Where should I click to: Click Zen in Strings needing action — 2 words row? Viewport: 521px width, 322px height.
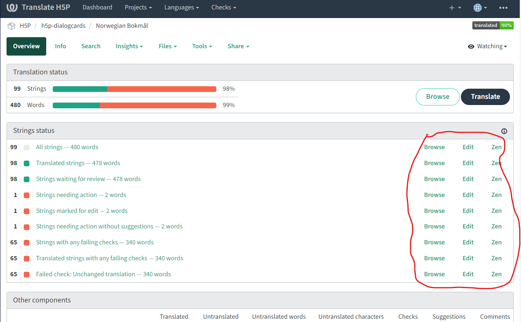point(496,195)
